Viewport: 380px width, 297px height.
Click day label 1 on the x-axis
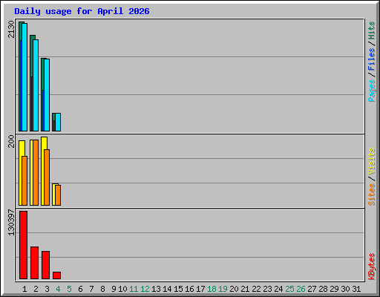coord(24,289)
